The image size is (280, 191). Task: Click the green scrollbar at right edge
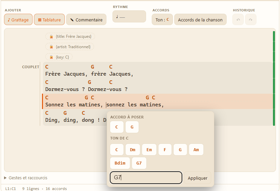(x=274, y=78)
